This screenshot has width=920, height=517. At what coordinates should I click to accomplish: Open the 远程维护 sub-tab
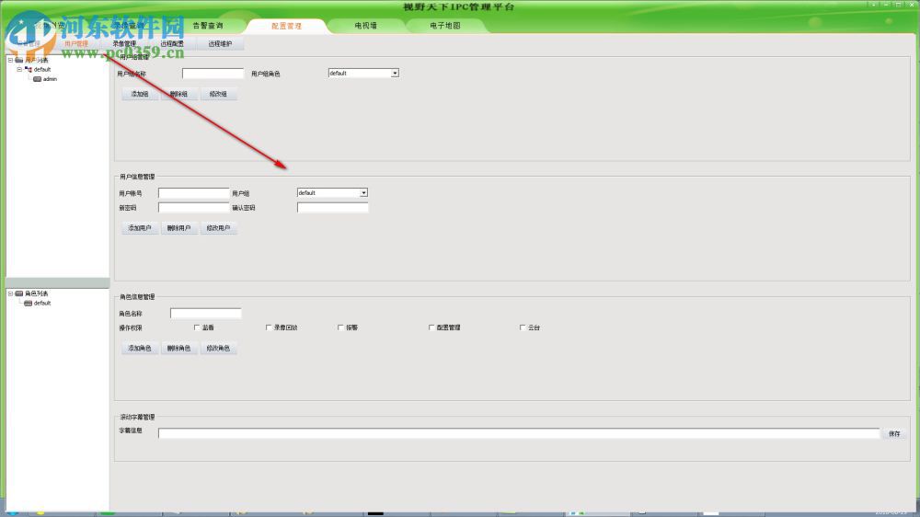220,43
